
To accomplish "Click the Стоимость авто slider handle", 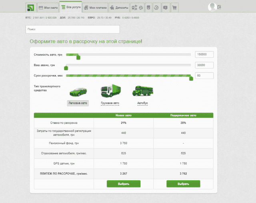I will (78, 57).
